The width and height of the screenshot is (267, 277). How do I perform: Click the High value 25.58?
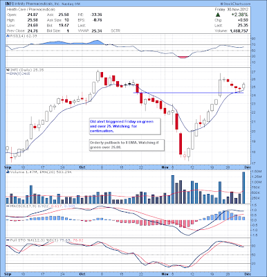32,20
